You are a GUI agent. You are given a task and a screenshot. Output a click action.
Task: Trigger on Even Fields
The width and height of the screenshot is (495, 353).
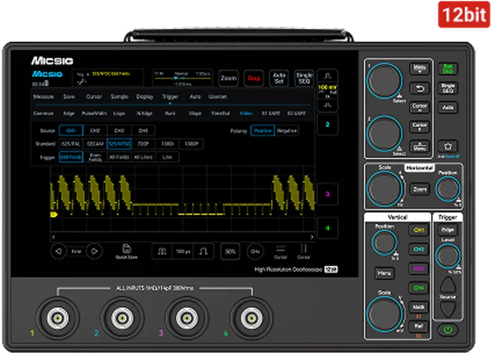coord(95,157)
